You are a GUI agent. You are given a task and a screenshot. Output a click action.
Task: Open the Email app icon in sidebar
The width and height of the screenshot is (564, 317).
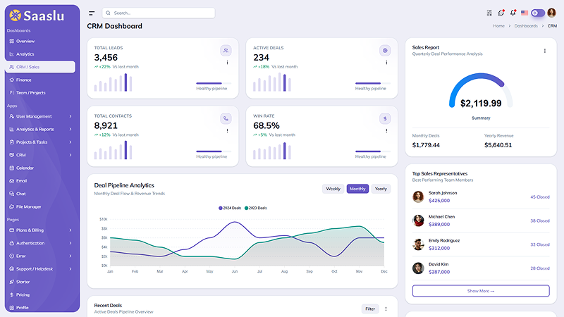pyautogui.click(x=11, y=181)
